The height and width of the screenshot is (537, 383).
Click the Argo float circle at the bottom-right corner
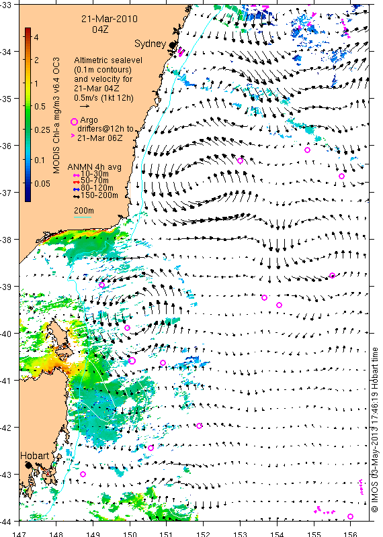[x=350, y=516]
